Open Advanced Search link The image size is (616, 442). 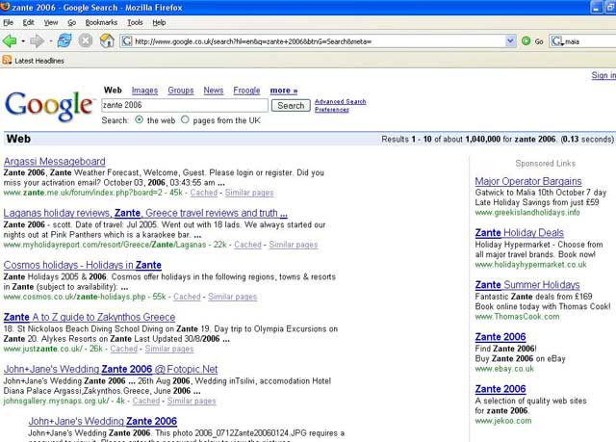(340, 101)
